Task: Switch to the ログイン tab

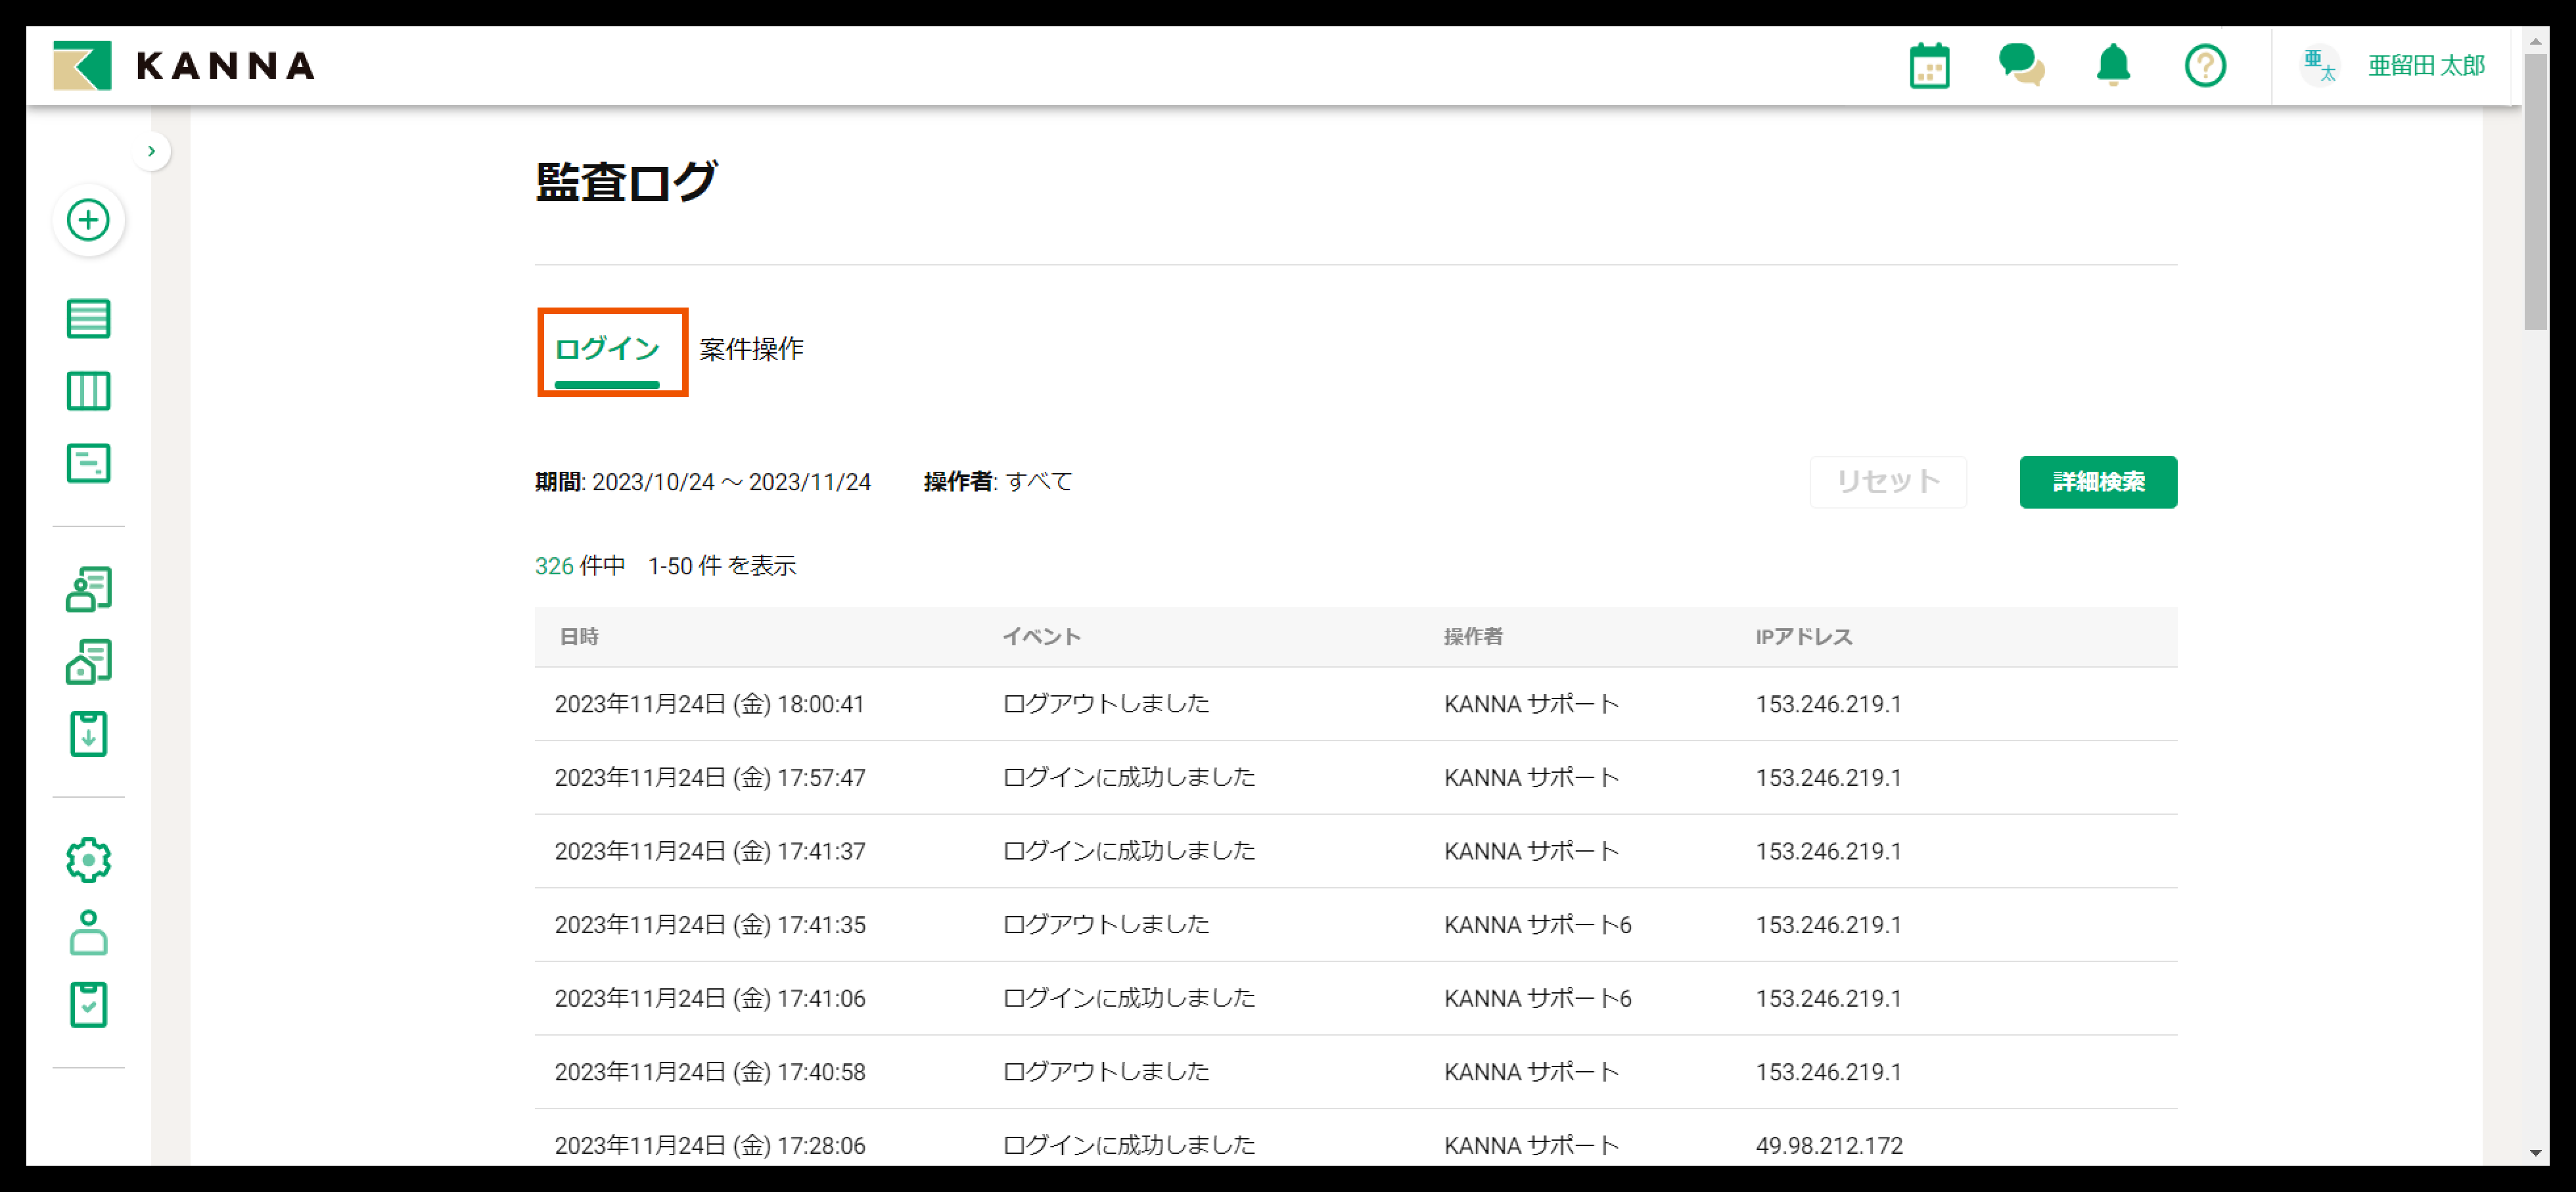Action: pyautogui.click(x=607, y=349)
